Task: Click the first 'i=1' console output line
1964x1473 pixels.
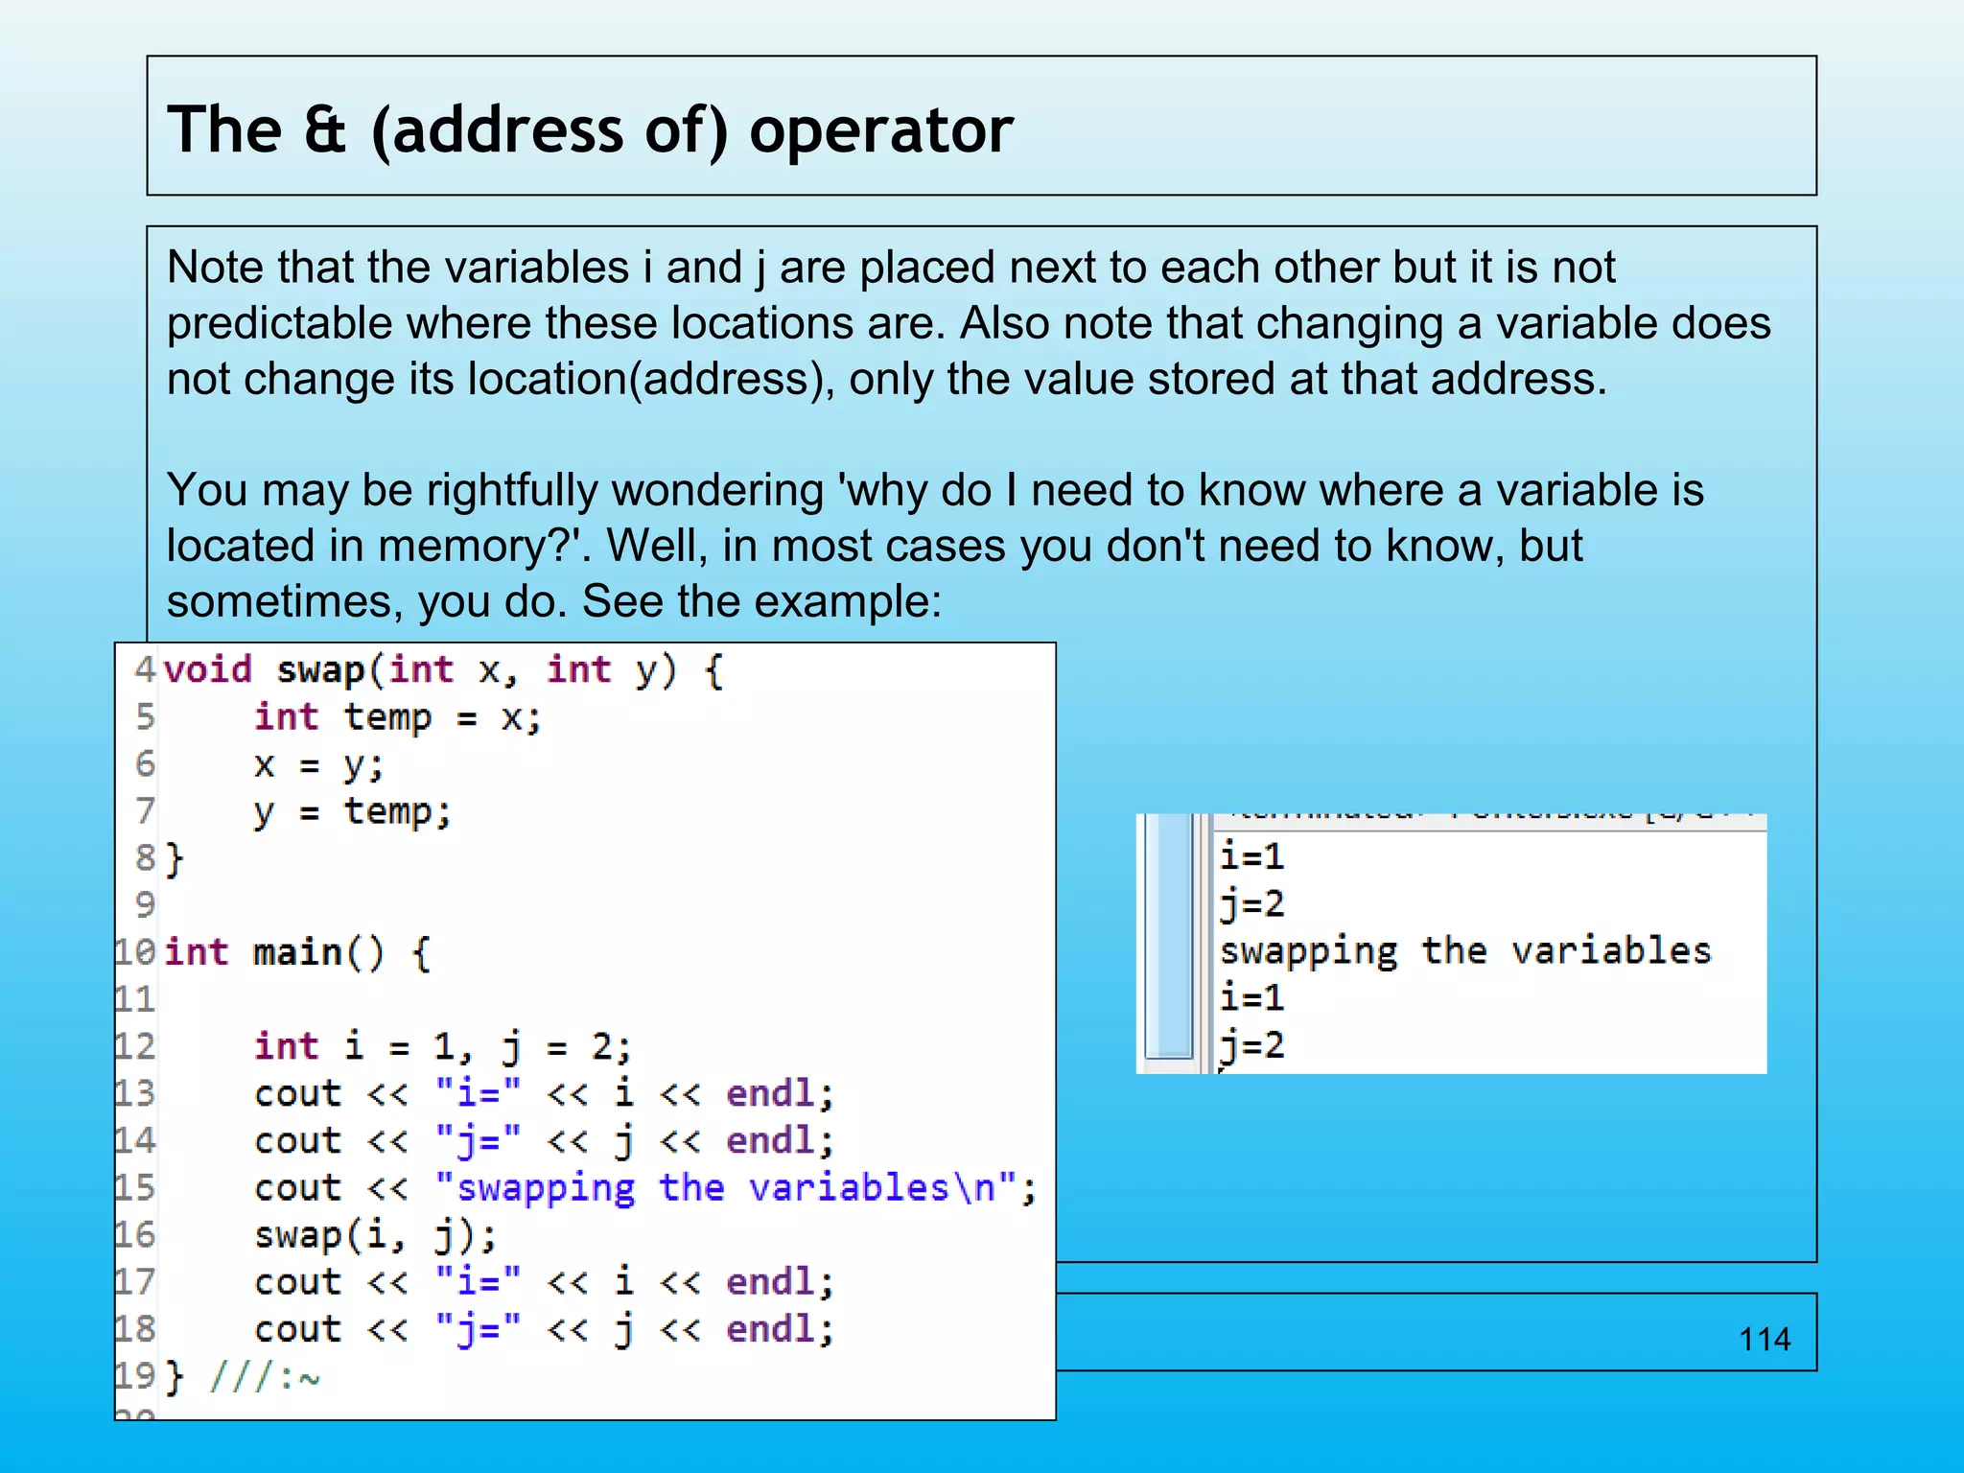Action: pos(1251,856)
